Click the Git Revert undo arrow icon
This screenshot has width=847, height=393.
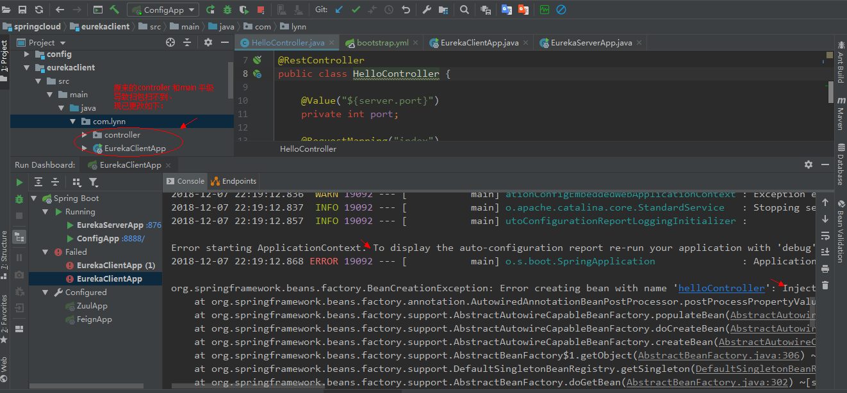[x=406, y=10]
